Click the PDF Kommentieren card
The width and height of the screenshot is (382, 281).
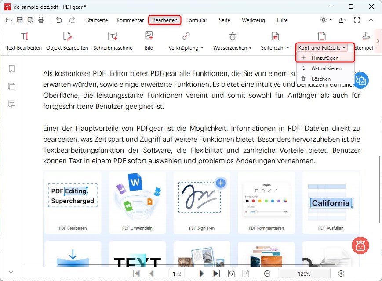pyautogui.click(x=266, y=202)
